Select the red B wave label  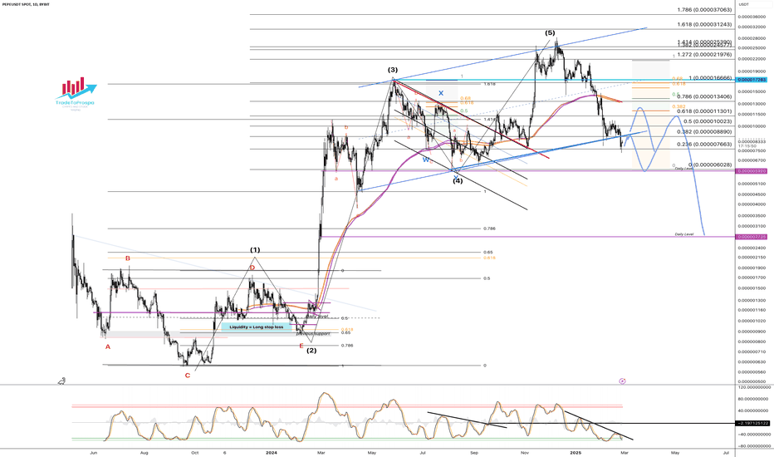[x=127, y=258]
